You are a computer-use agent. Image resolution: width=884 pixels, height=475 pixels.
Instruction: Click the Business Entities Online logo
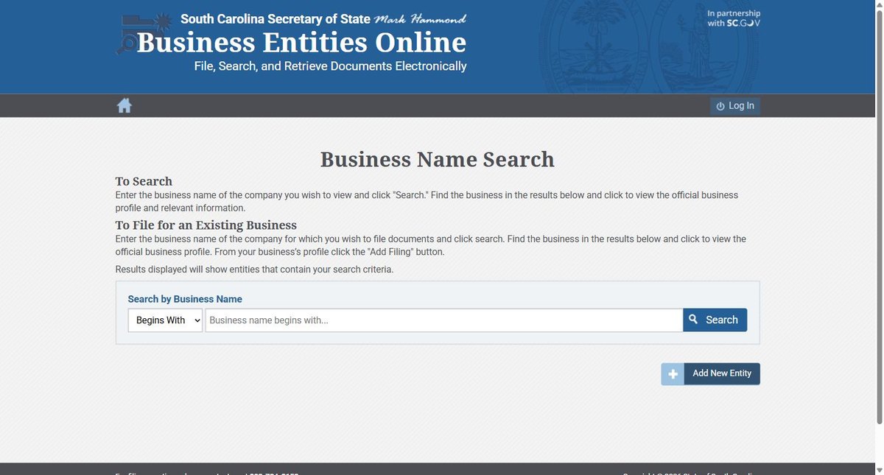[292, 43]
